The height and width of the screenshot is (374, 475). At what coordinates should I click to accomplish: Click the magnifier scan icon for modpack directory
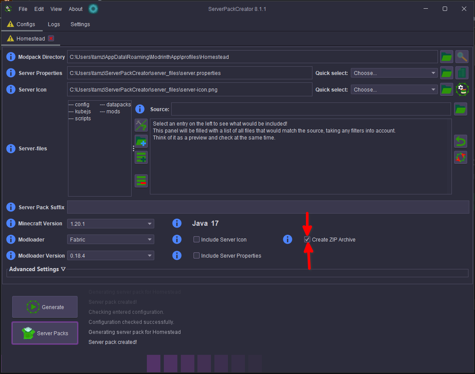coord(461,57)
